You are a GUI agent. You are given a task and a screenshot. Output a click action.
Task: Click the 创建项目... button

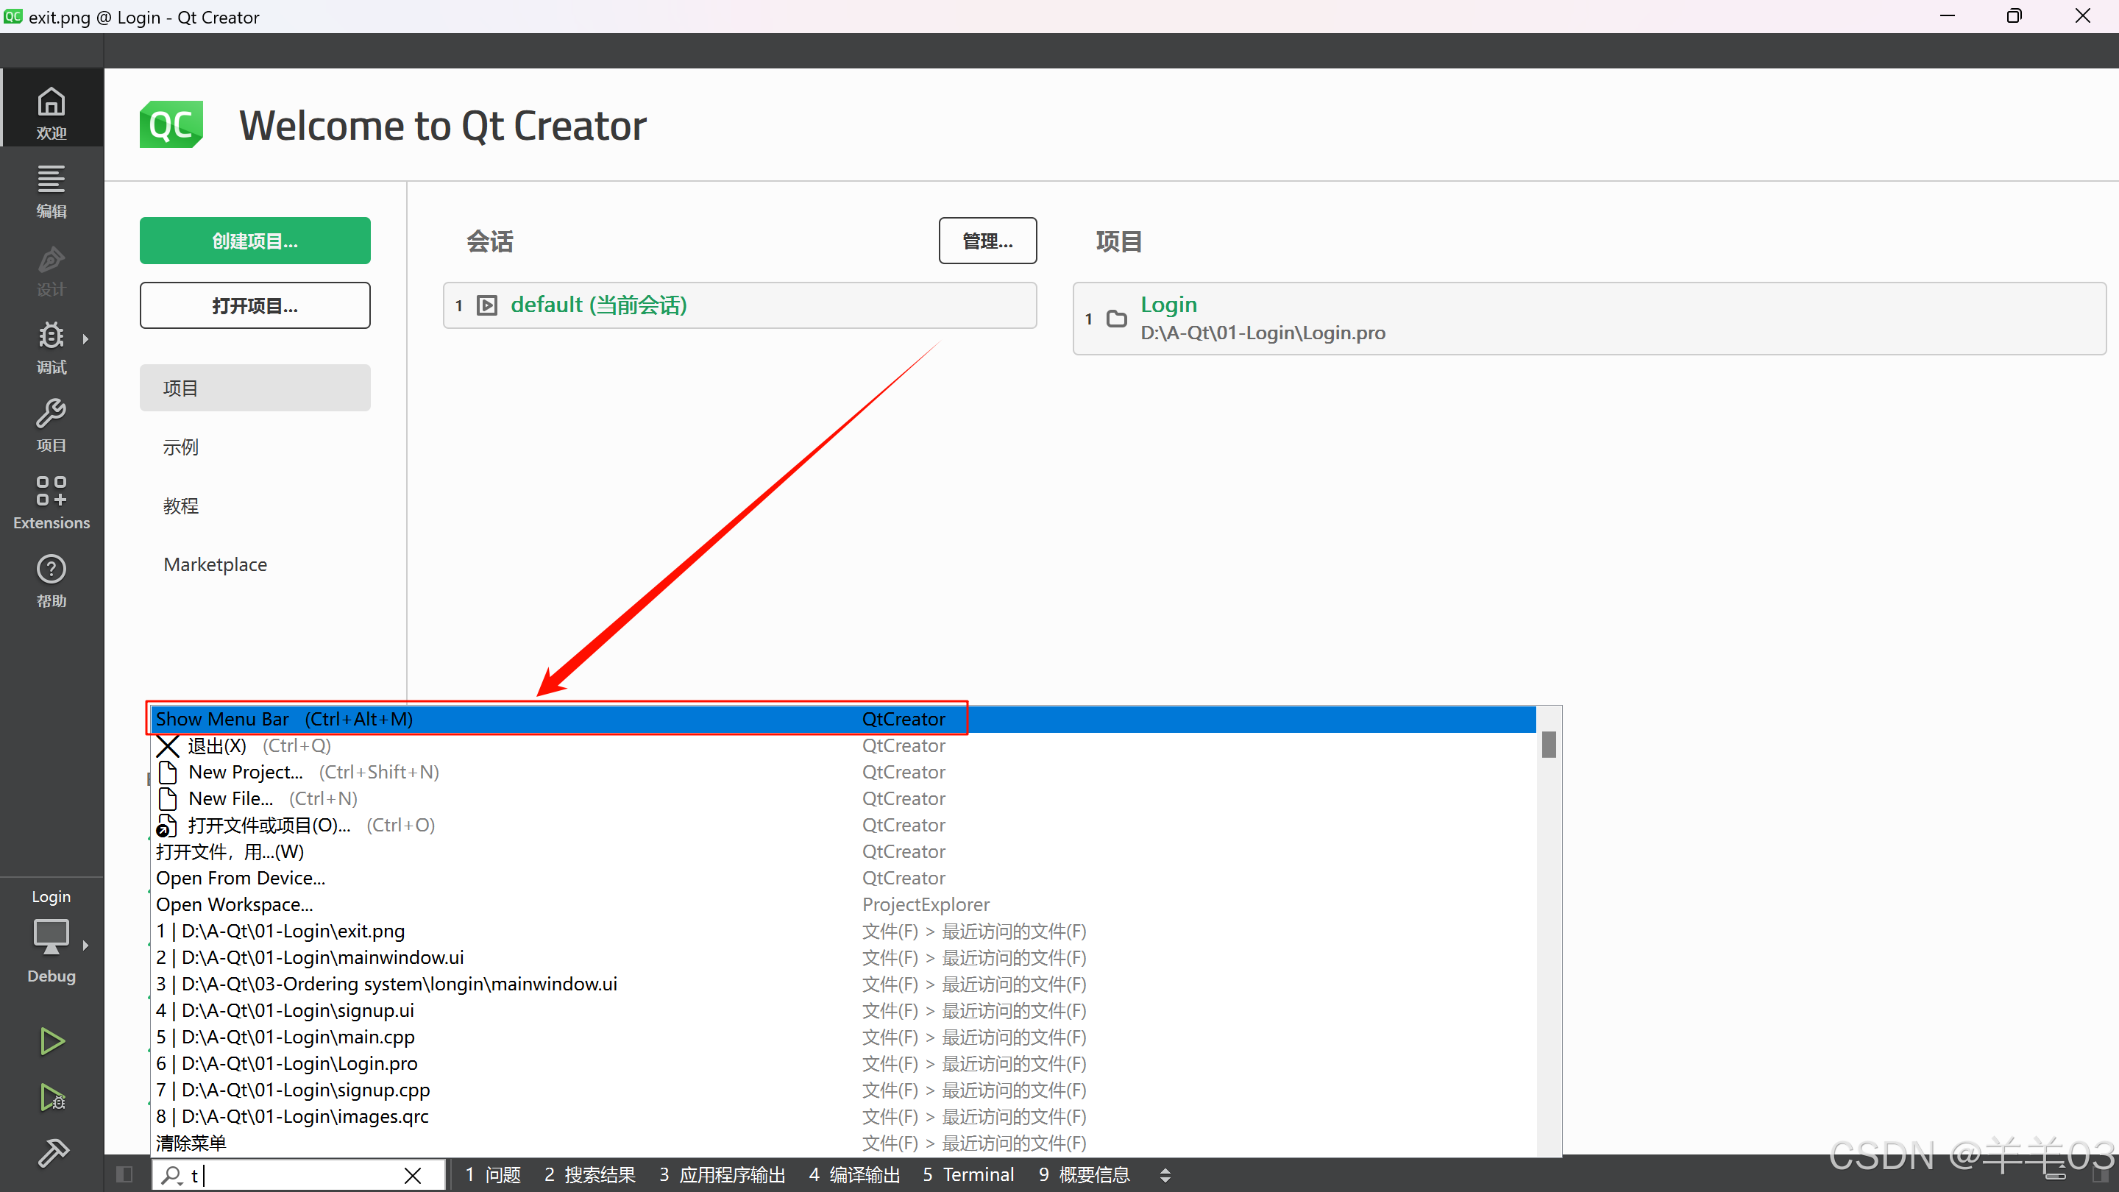(x=255, y=241)
